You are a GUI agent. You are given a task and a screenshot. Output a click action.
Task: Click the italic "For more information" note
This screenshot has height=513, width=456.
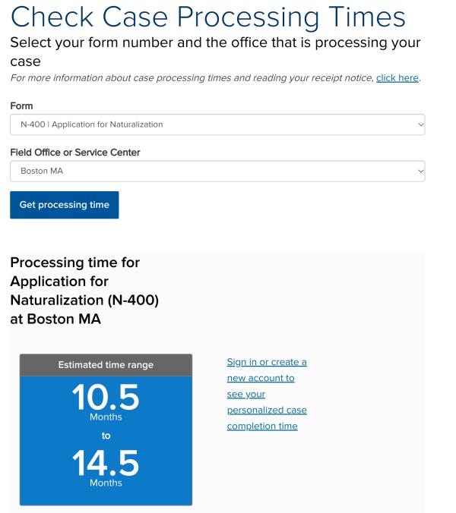click(215, 78)
